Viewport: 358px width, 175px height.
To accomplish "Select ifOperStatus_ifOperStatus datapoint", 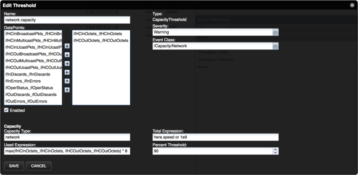I will coord(33,88).
